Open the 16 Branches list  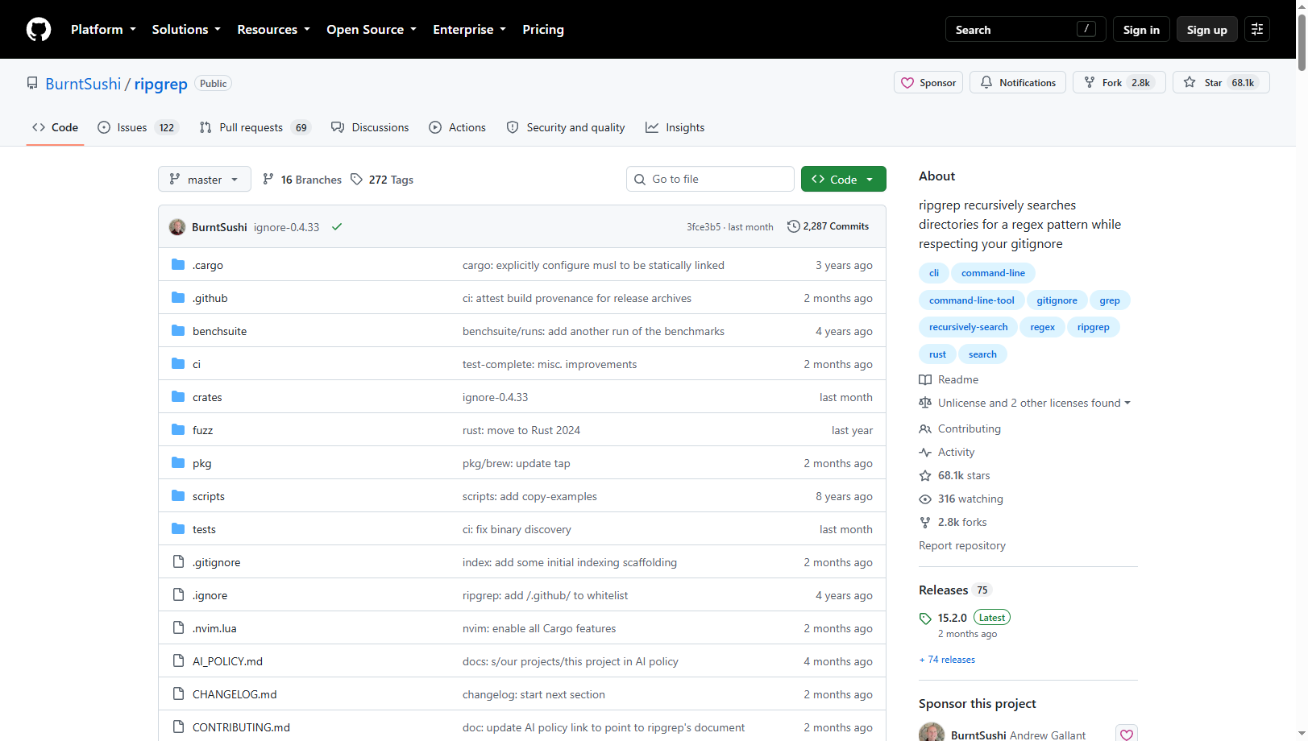pos(302,180)
